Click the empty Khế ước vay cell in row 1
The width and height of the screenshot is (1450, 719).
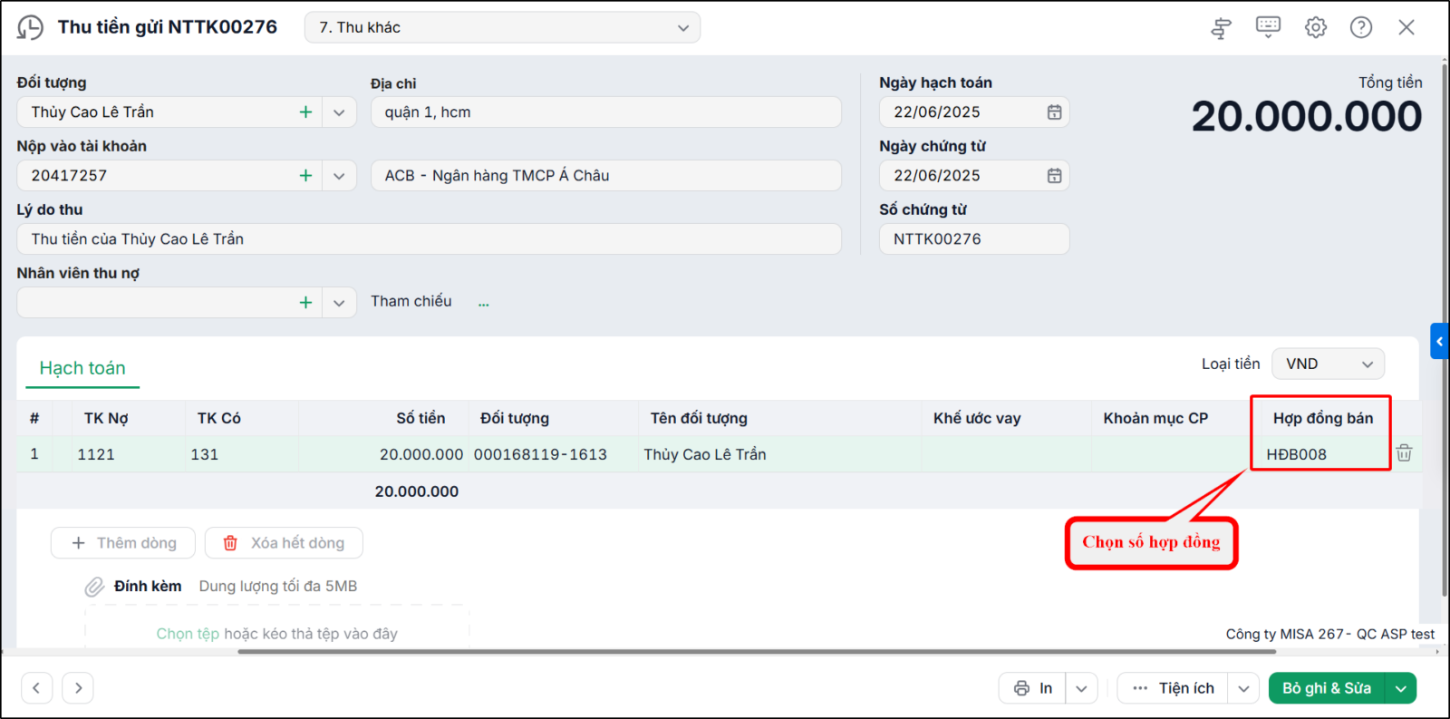[1007, 454]
